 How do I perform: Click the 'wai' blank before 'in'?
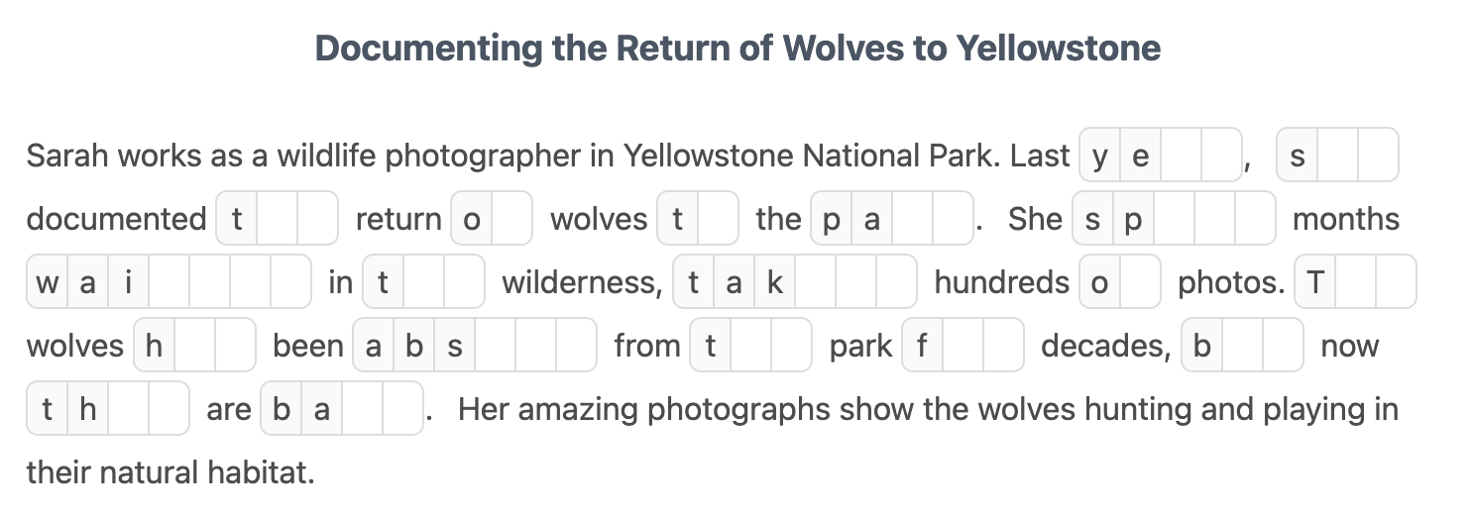tap(170, 282)
